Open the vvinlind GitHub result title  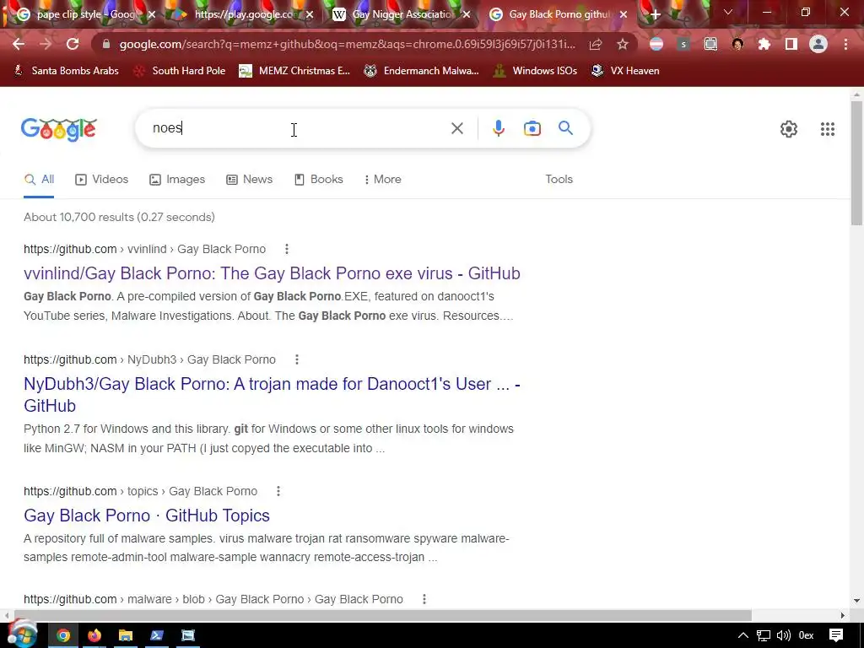272,274
